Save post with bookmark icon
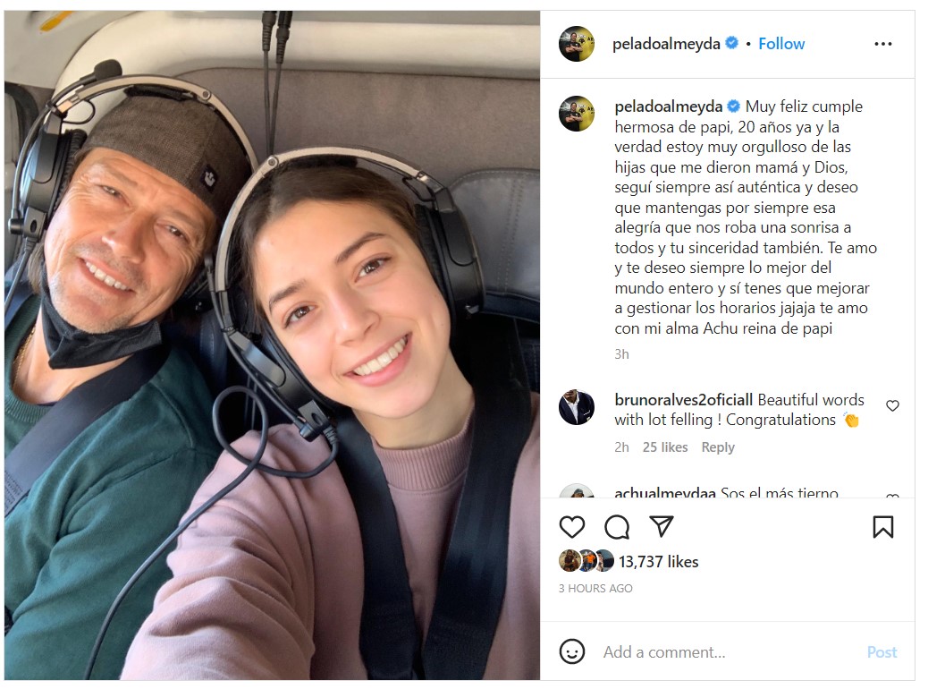The height and width of the screenshot is (689, 928). (883, 527)
